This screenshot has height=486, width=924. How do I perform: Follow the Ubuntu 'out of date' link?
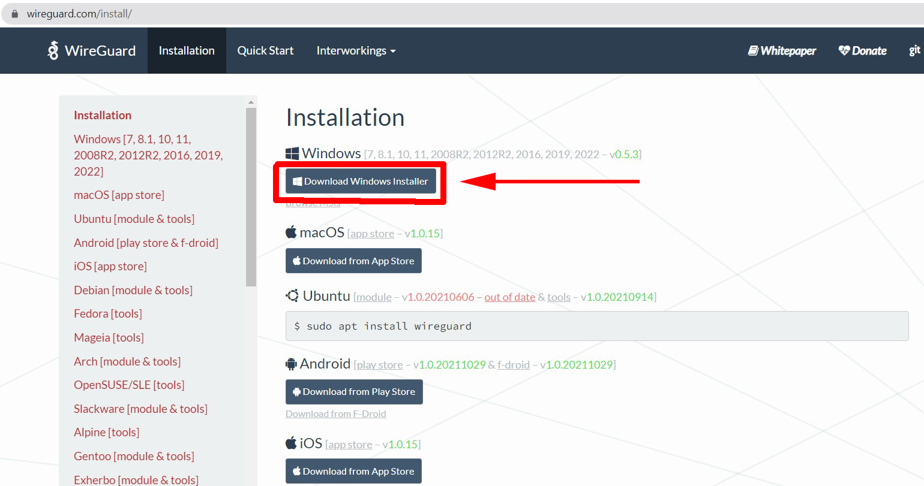509,297
